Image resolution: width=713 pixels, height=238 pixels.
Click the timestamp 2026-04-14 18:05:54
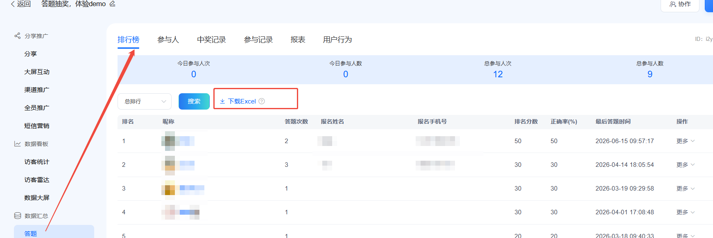pyautogui.click(x=625, y=165)
